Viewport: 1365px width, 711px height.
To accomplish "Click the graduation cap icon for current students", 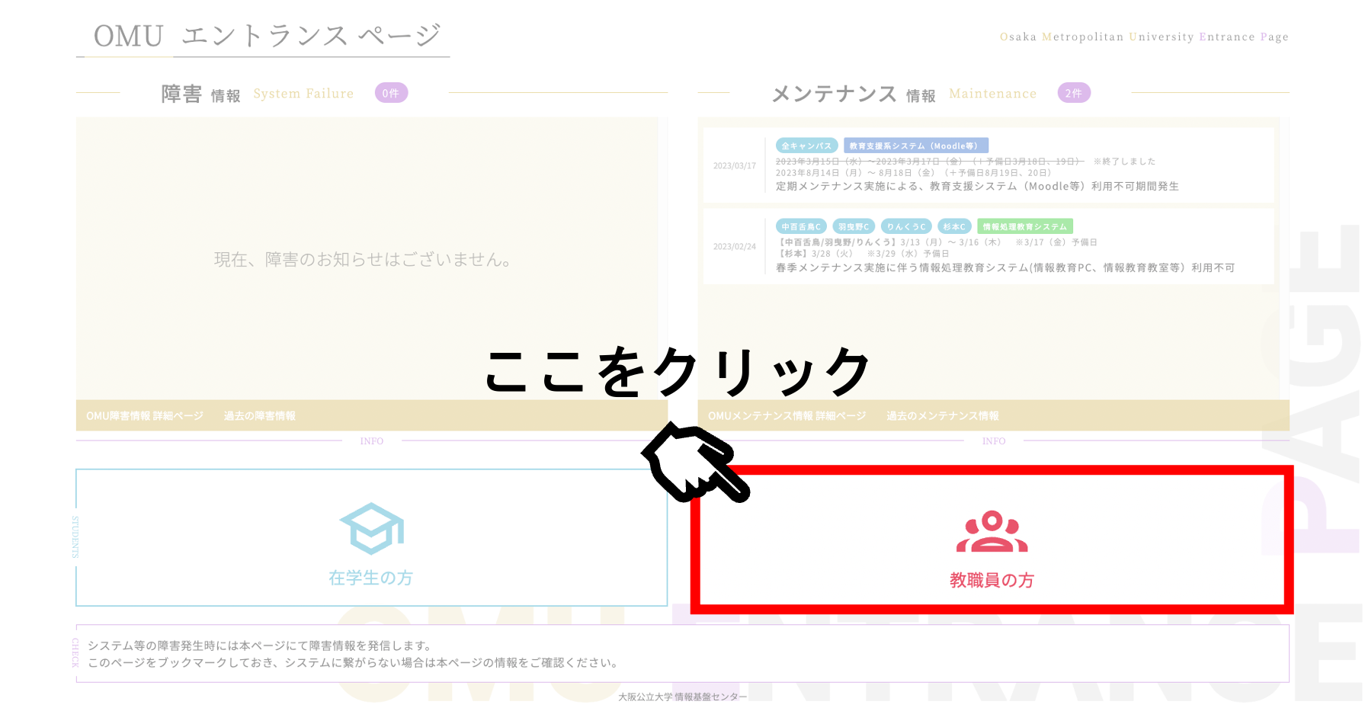I will [371, 528].
